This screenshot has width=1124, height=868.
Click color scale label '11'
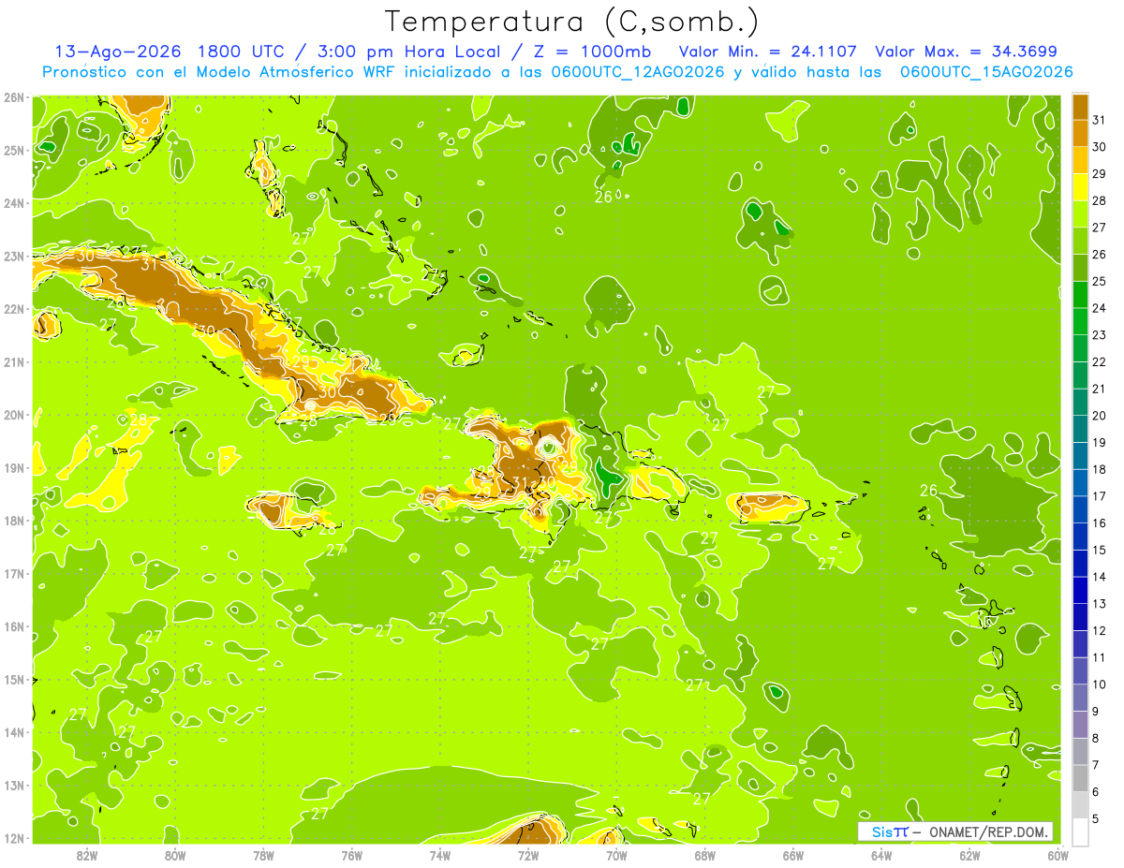pos(1100,657)
